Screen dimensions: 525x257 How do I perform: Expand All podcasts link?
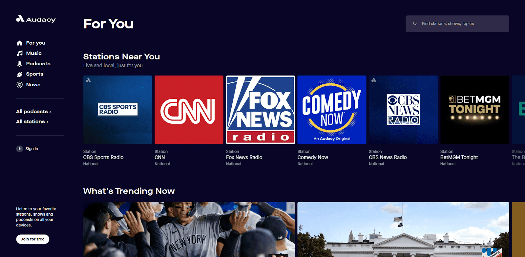click(x=33, y=112)
